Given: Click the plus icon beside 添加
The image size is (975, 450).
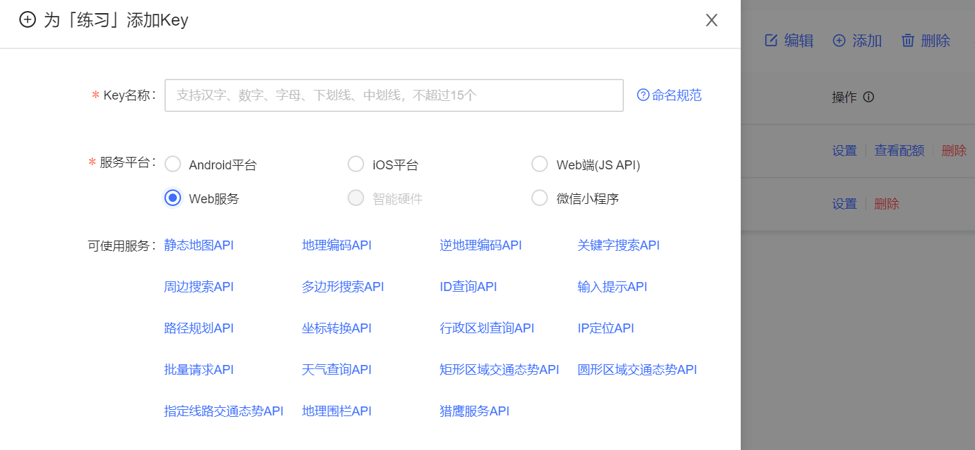Looking at the screenshot, I should [x=839, y=40].
